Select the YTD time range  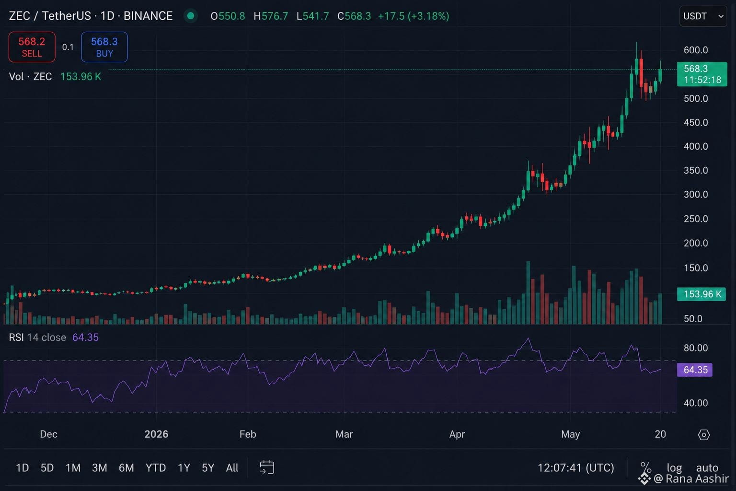click(156, 468)
